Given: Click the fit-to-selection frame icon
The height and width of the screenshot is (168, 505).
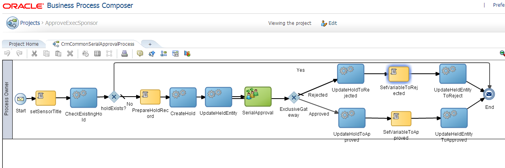Looking at the screenshot, I should (x=109, y=54).
